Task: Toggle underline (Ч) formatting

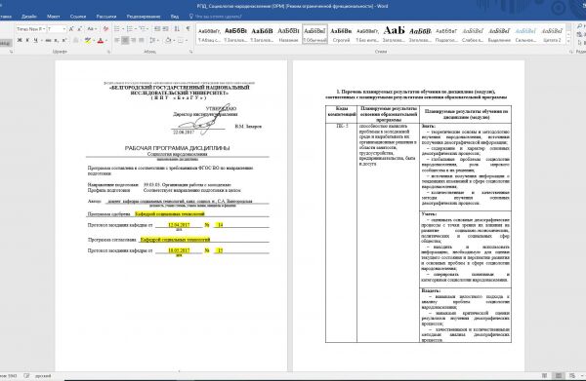Action: click(35, 40)
